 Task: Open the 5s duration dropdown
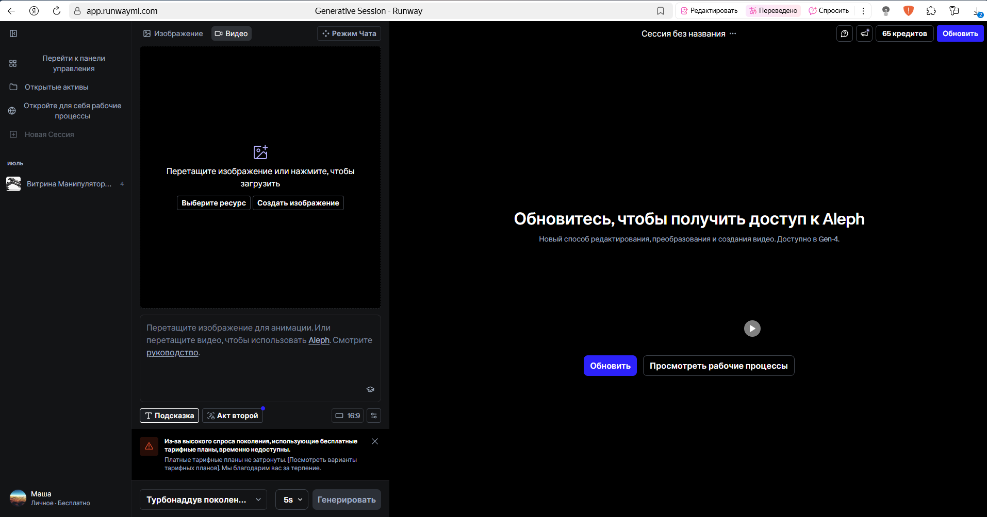[292, 499]
